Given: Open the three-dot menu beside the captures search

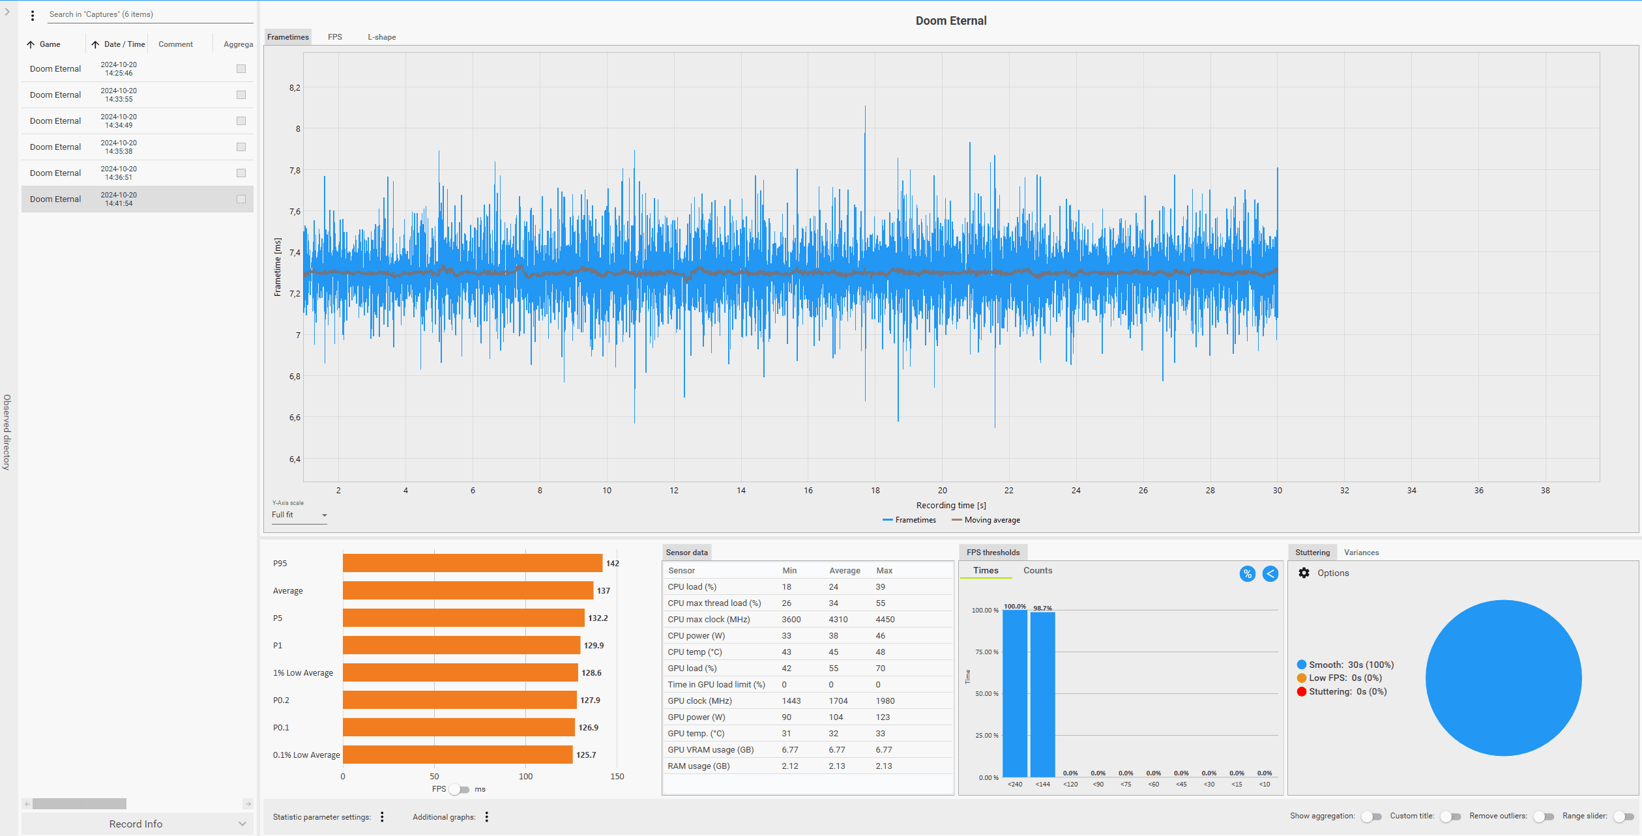Looking at the screenshot, I should 33,15.
